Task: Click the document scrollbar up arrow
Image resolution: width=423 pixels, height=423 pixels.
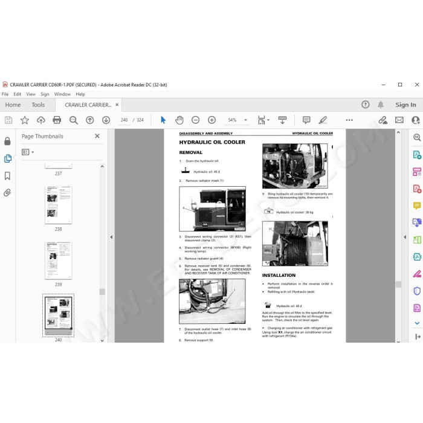Action: 398,132
